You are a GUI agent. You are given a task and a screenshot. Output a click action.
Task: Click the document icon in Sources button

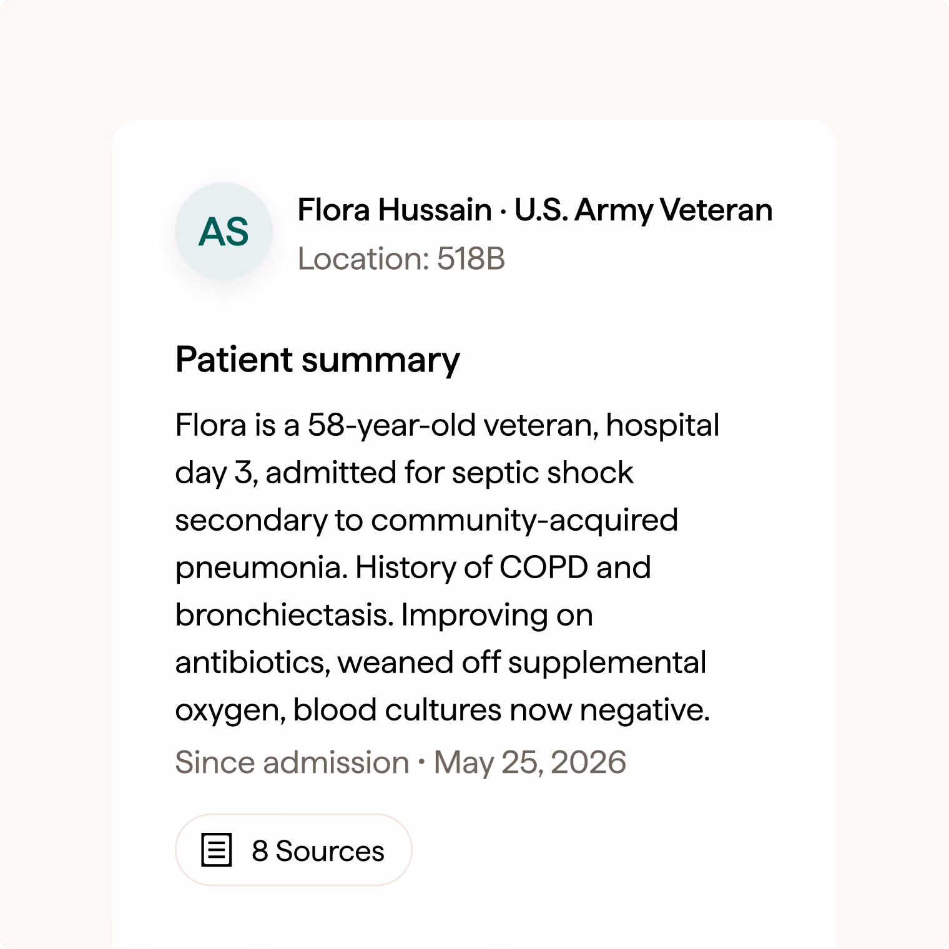(x=217, y=850)
